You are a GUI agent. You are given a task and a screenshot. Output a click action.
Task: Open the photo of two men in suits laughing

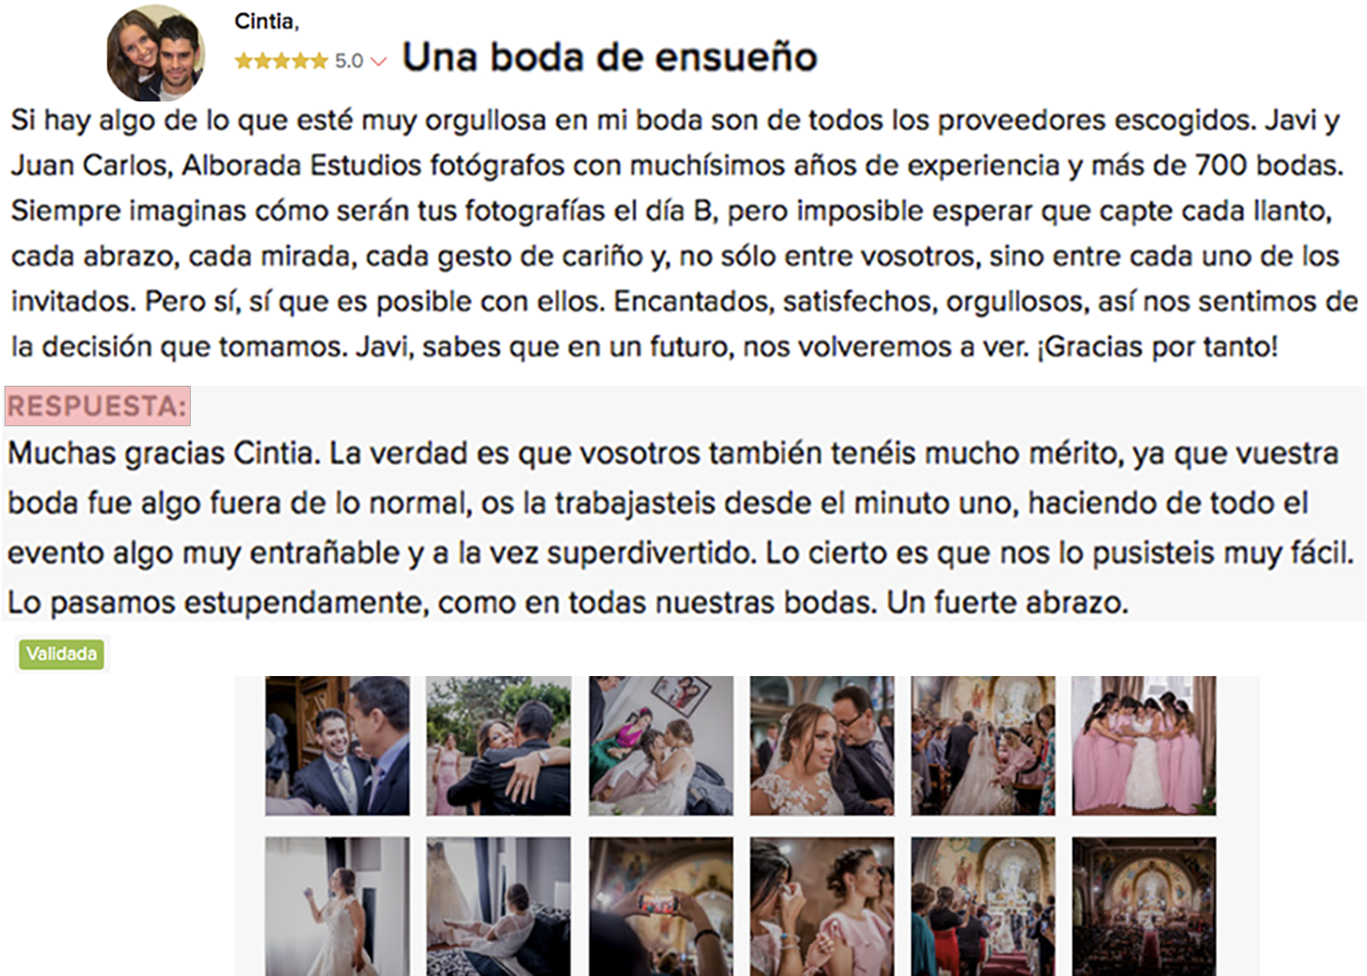coord(337,746)
